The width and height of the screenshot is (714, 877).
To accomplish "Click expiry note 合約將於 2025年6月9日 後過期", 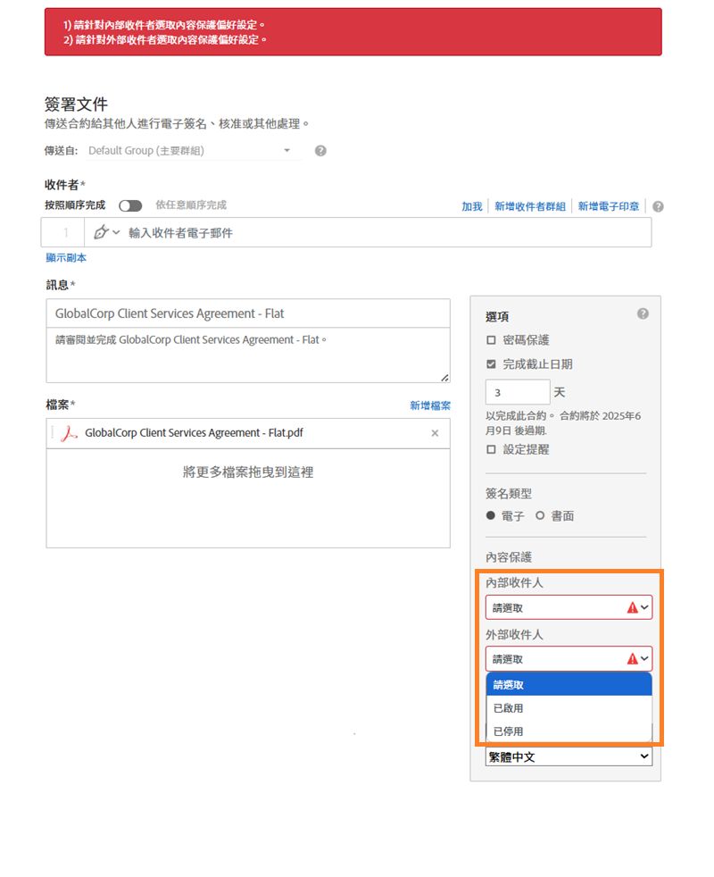I will (563, 422).
